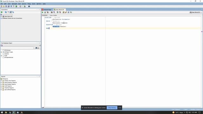Expand the Analytic View Reports folder

tap(1, 81)
